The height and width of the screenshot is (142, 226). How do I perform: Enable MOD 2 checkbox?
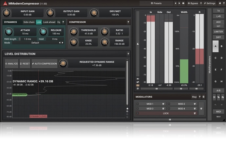(x=169, y=104)
